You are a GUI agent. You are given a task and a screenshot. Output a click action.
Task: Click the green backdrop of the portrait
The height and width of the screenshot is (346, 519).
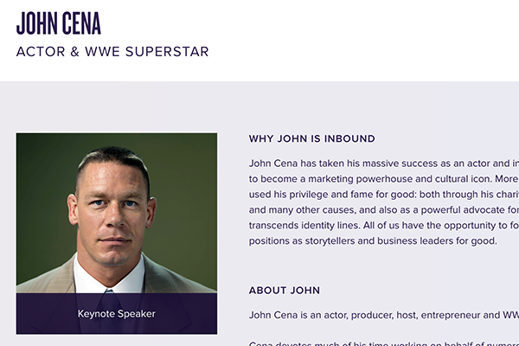click(x=43, y=173)
